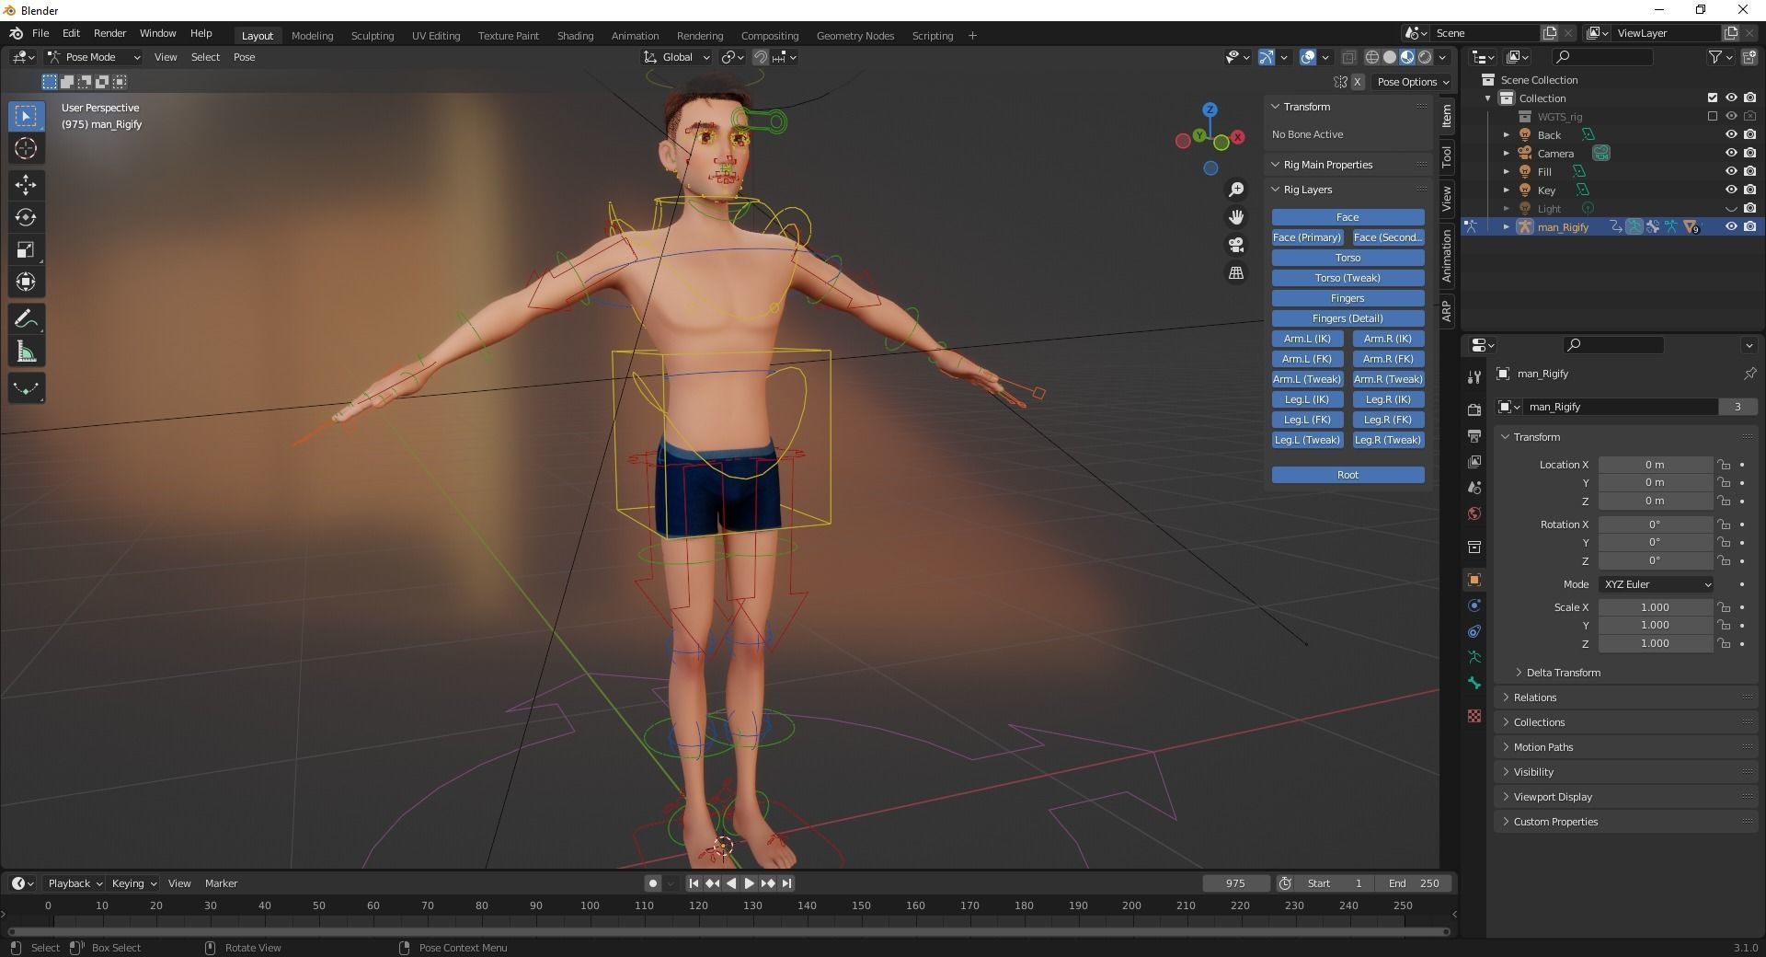This screenshot has width=1766, height=957.
Task: Open the Pose menu in viewport header
Action: coord(244,57)
